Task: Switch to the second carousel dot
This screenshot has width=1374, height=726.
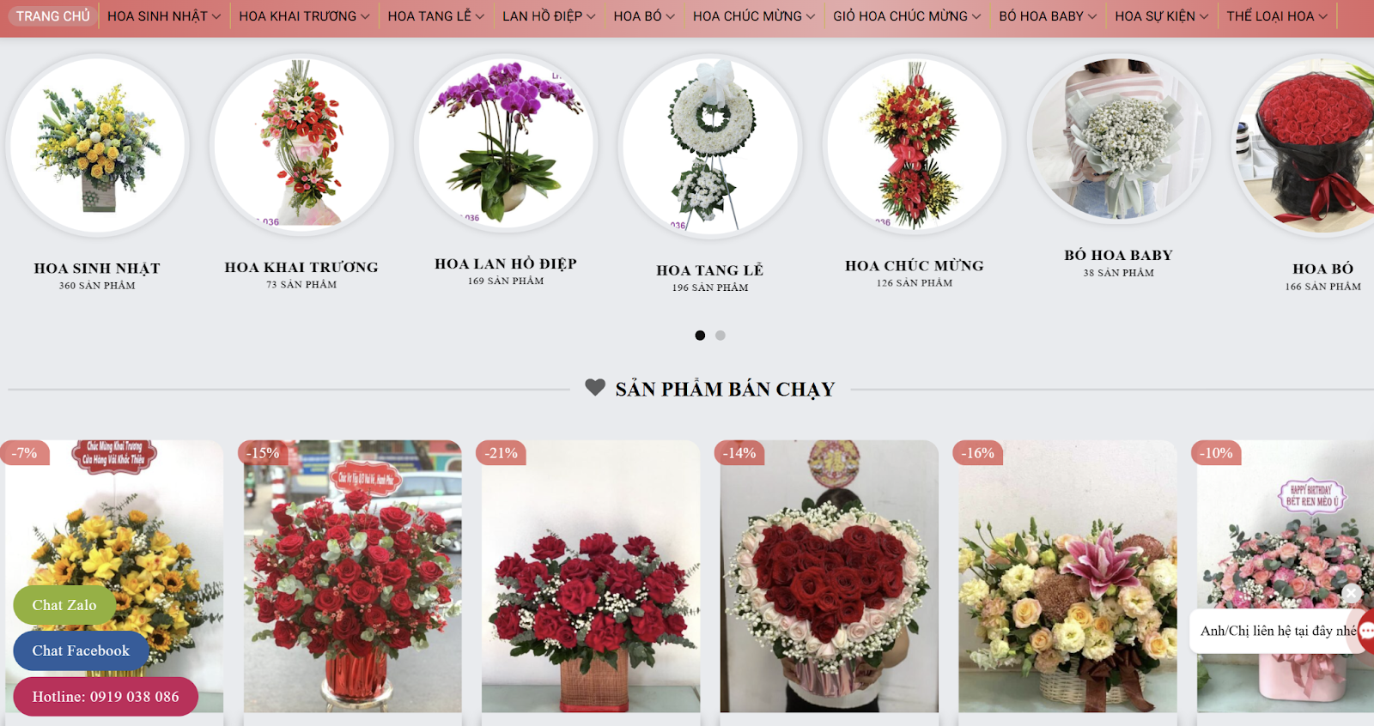Action: [x=720, y=336]
